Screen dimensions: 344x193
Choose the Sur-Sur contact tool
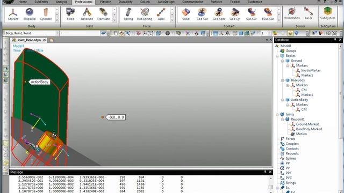tap(252, 14)
